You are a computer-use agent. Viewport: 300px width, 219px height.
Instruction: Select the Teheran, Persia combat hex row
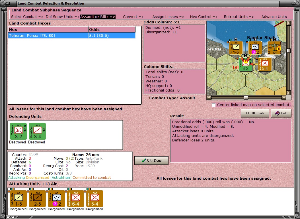[72, 35]
